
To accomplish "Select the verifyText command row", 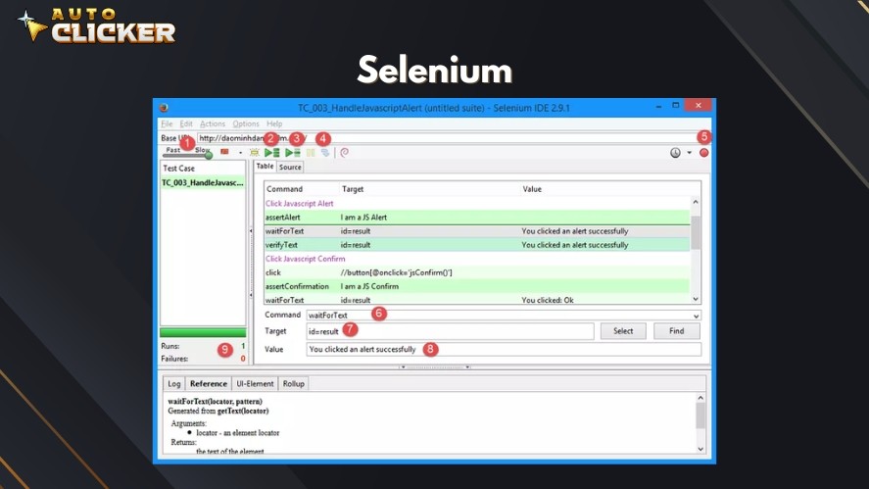I will [x=477, y=245].
